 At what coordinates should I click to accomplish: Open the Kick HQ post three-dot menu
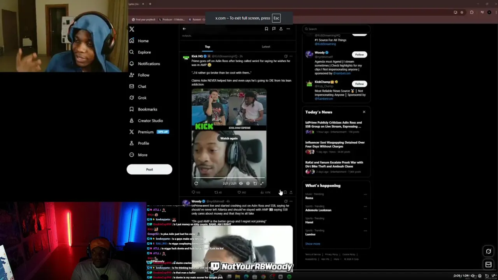(x=291, y=56)
